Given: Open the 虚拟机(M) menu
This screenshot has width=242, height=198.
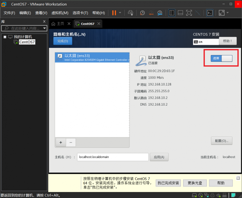Looking at the screenshot, I should (x=60, y=13).
